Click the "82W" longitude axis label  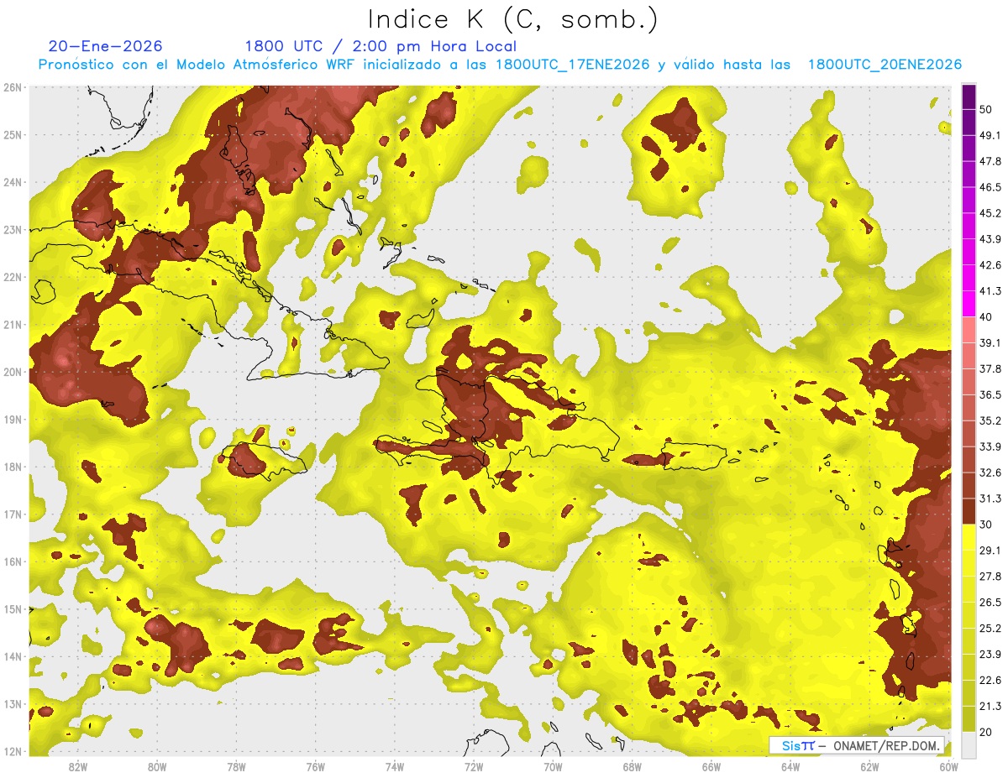(77, 766)
